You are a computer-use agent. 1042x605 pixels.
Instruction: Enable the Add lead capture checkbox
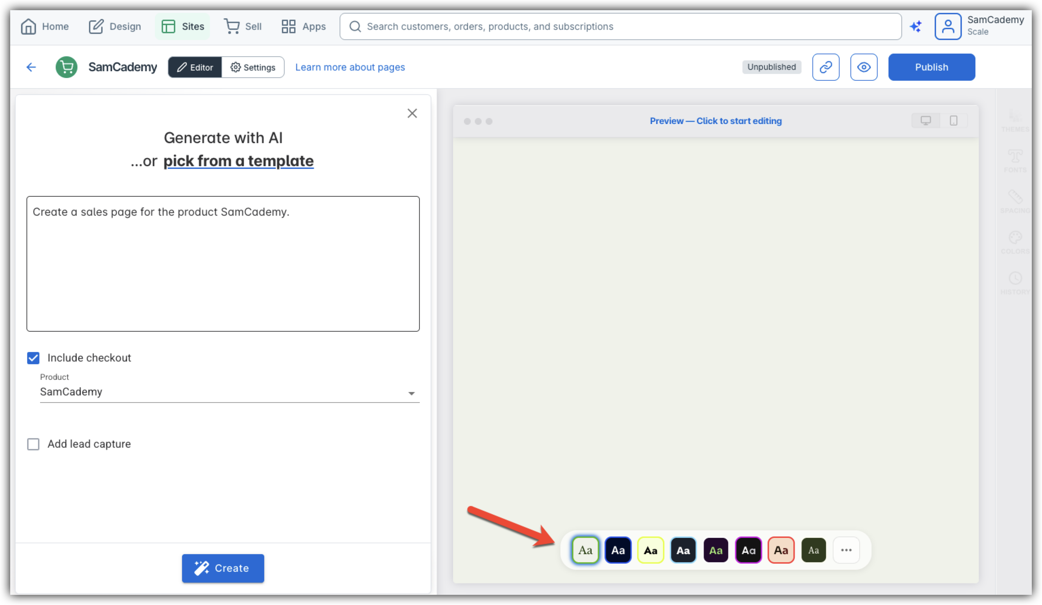point(33,444)
